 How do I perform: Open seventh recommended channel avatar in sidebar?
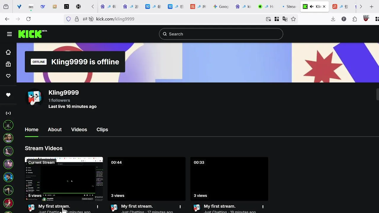(x=8, y=203)
